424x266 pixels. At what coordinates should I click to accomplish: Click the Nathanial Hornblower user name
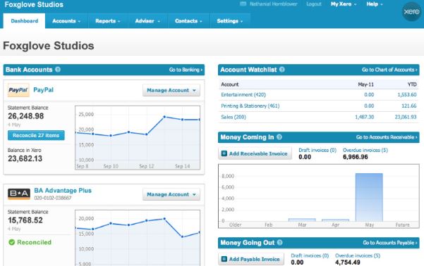(274, 4)
